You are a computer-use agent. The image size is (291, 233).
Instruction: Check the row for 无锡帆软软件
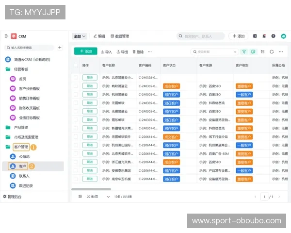76,136
